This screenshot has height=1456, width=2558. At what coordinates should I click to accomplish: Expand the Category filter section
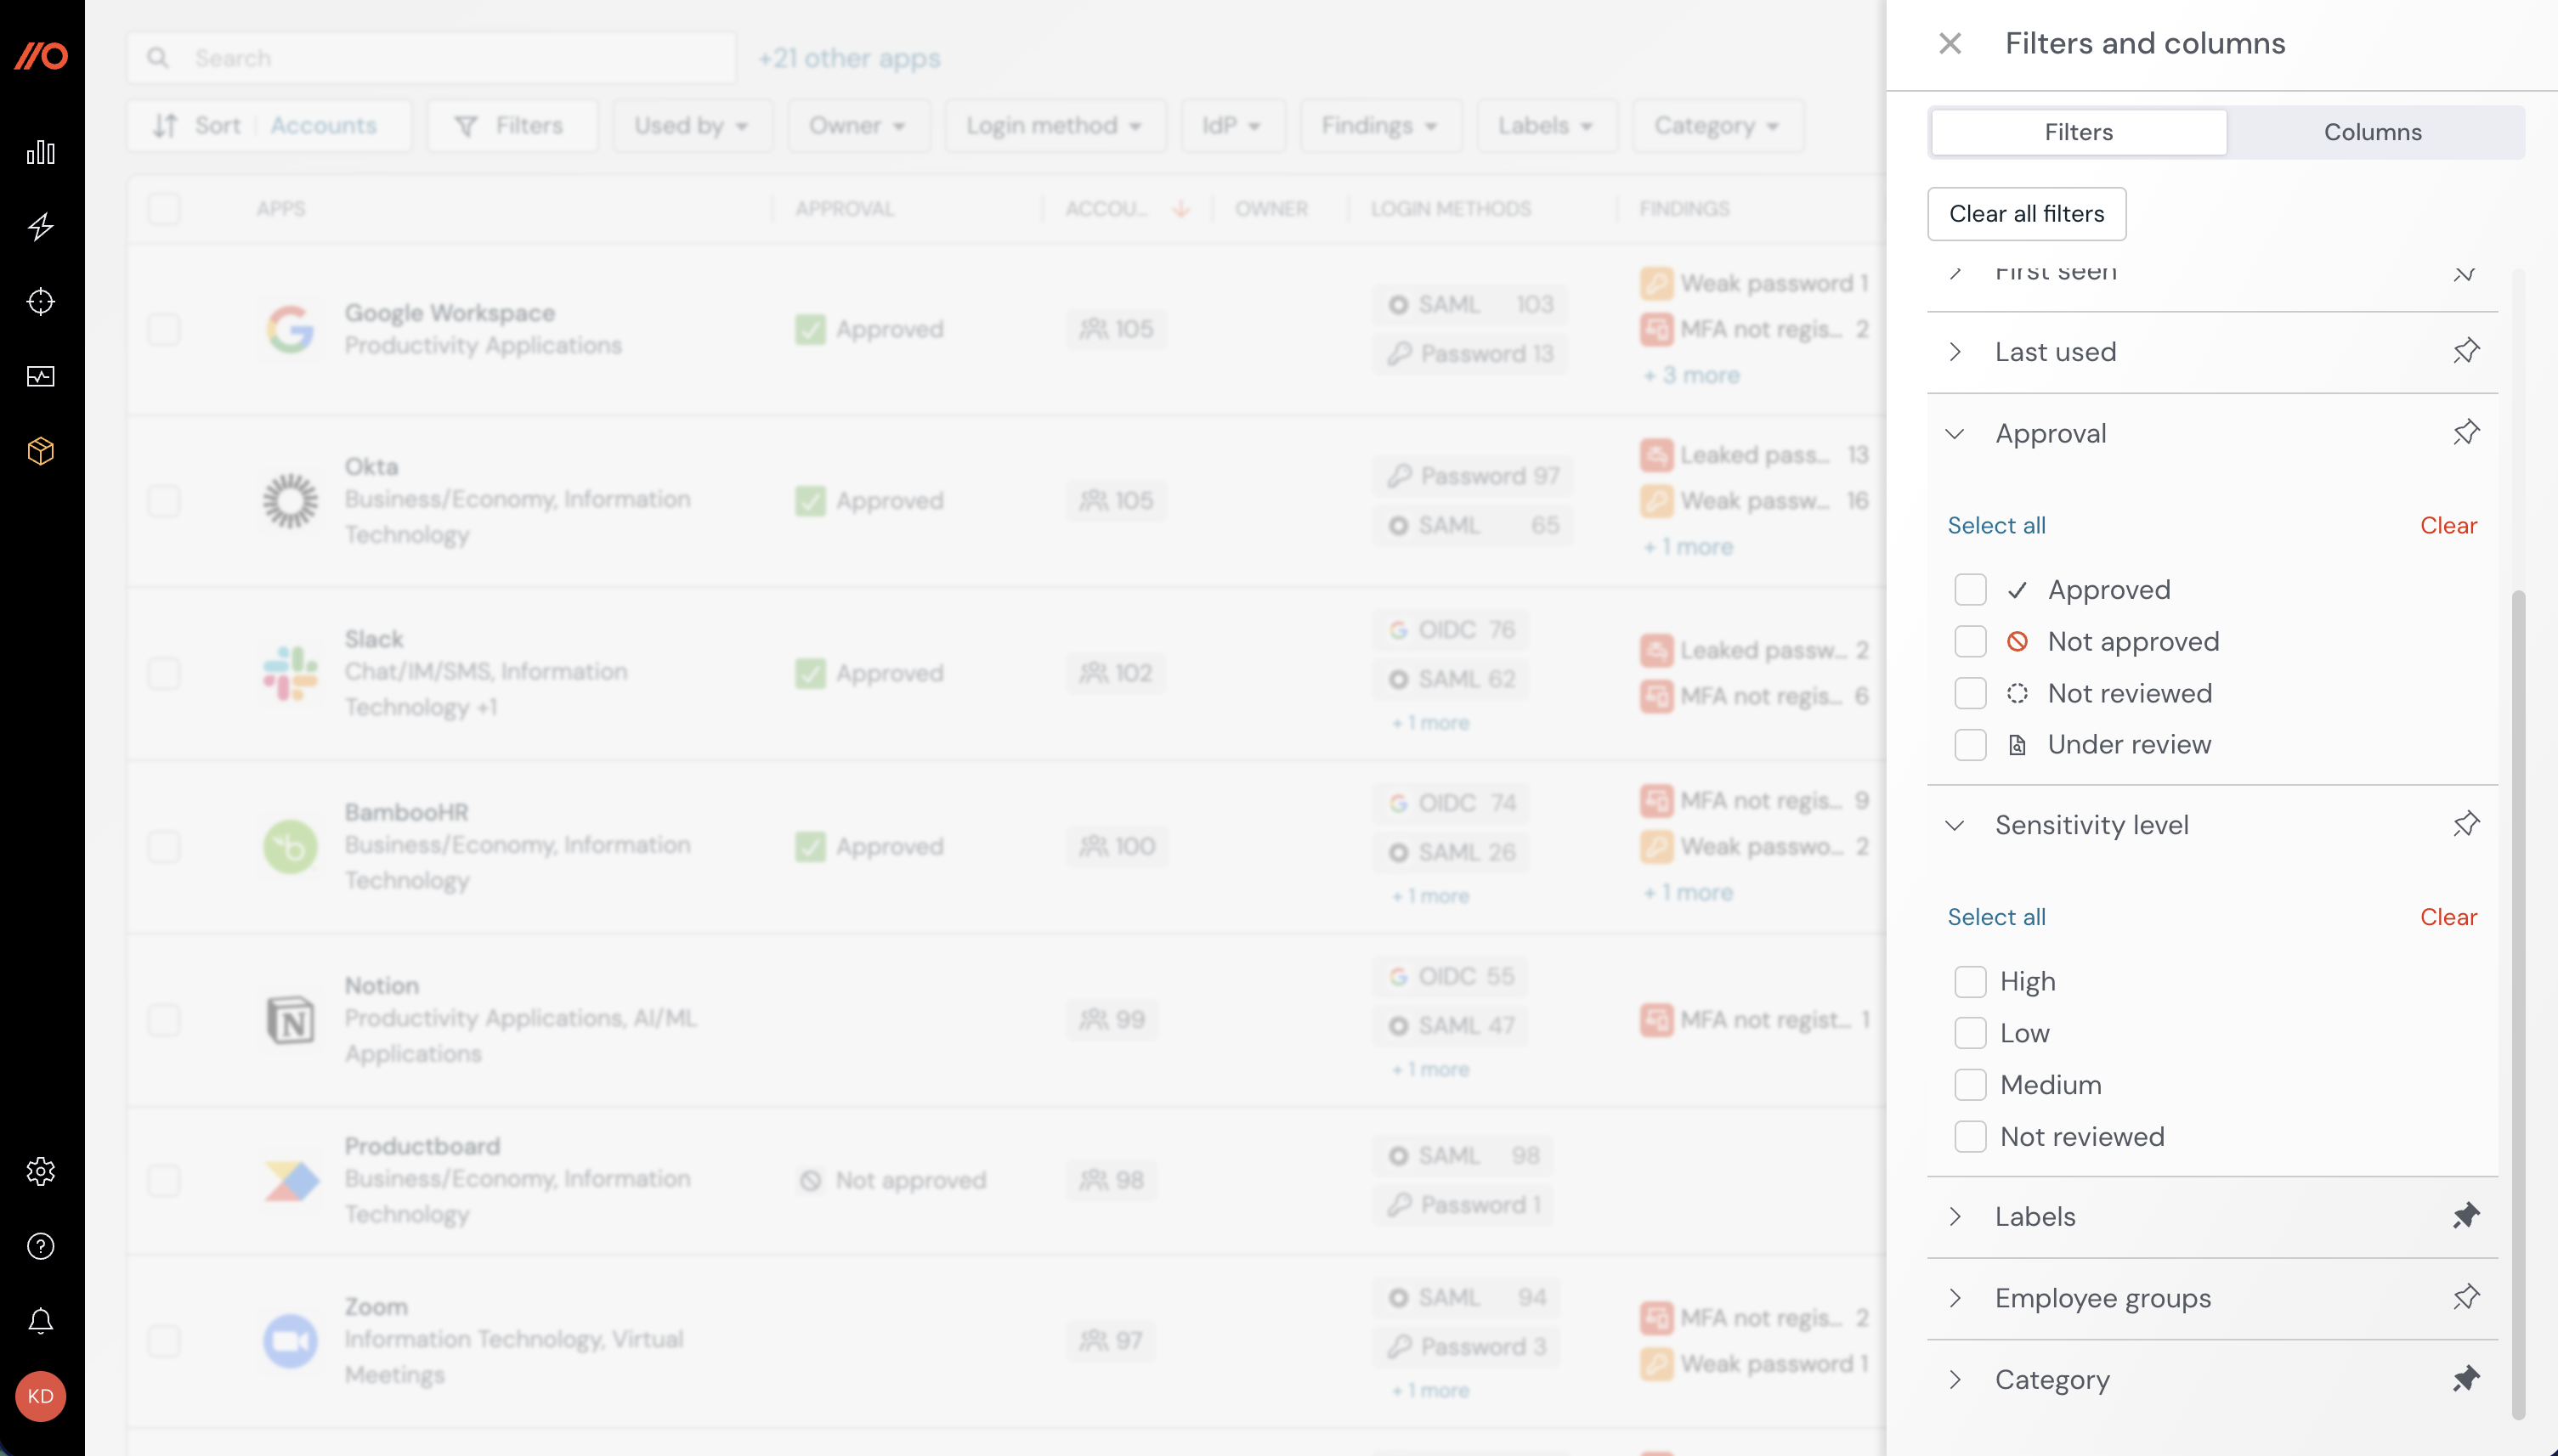point(1955,1380)
